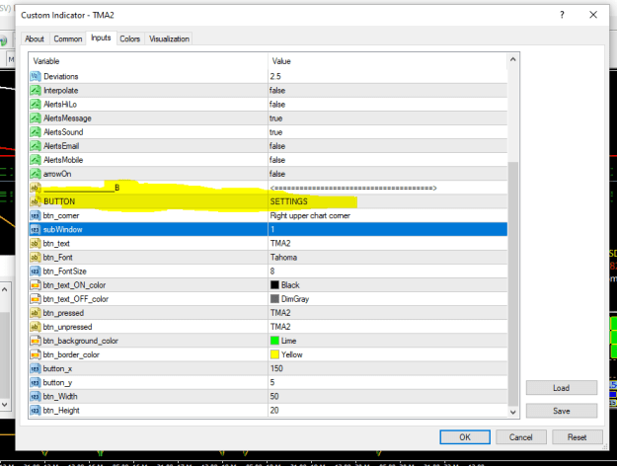Click the Load button
Viewport: 617px width, 466px height.
[561, 388]
